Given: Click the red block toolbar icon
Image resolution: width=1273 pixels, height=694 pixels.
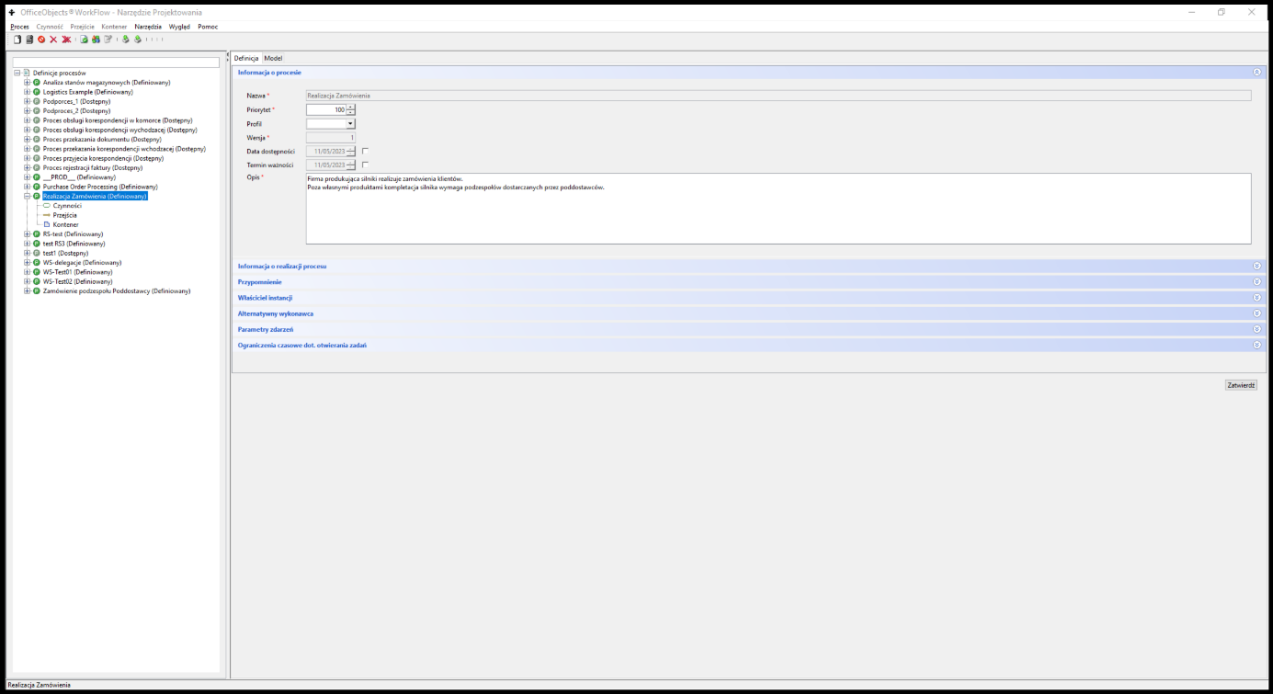Looking at the screenshot, I should [x=41, y=40].
